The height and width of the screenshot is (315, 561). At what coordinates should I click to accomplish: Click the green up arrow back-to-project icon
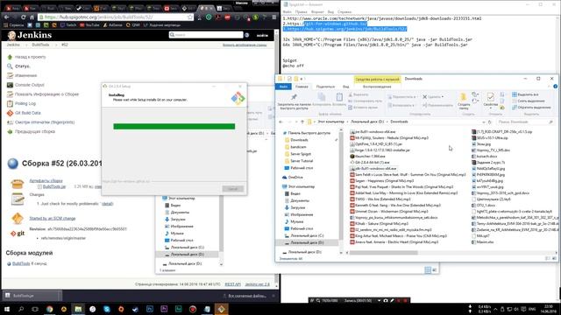point(10,57)
